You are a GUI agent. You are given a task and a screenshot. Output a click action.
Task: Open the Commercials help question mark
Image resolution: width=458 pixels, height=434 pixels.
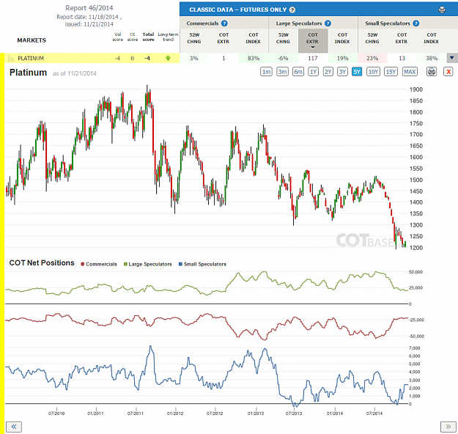pyautogui.click(x=224, y=23)
